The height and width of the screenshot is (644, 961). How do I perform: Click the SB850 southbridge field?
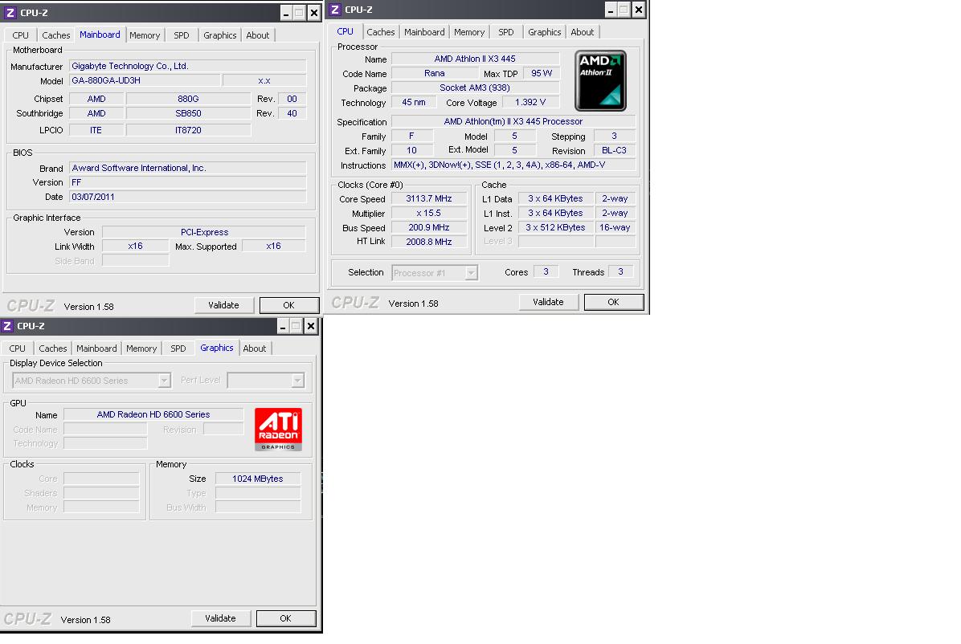pos(188,113)
